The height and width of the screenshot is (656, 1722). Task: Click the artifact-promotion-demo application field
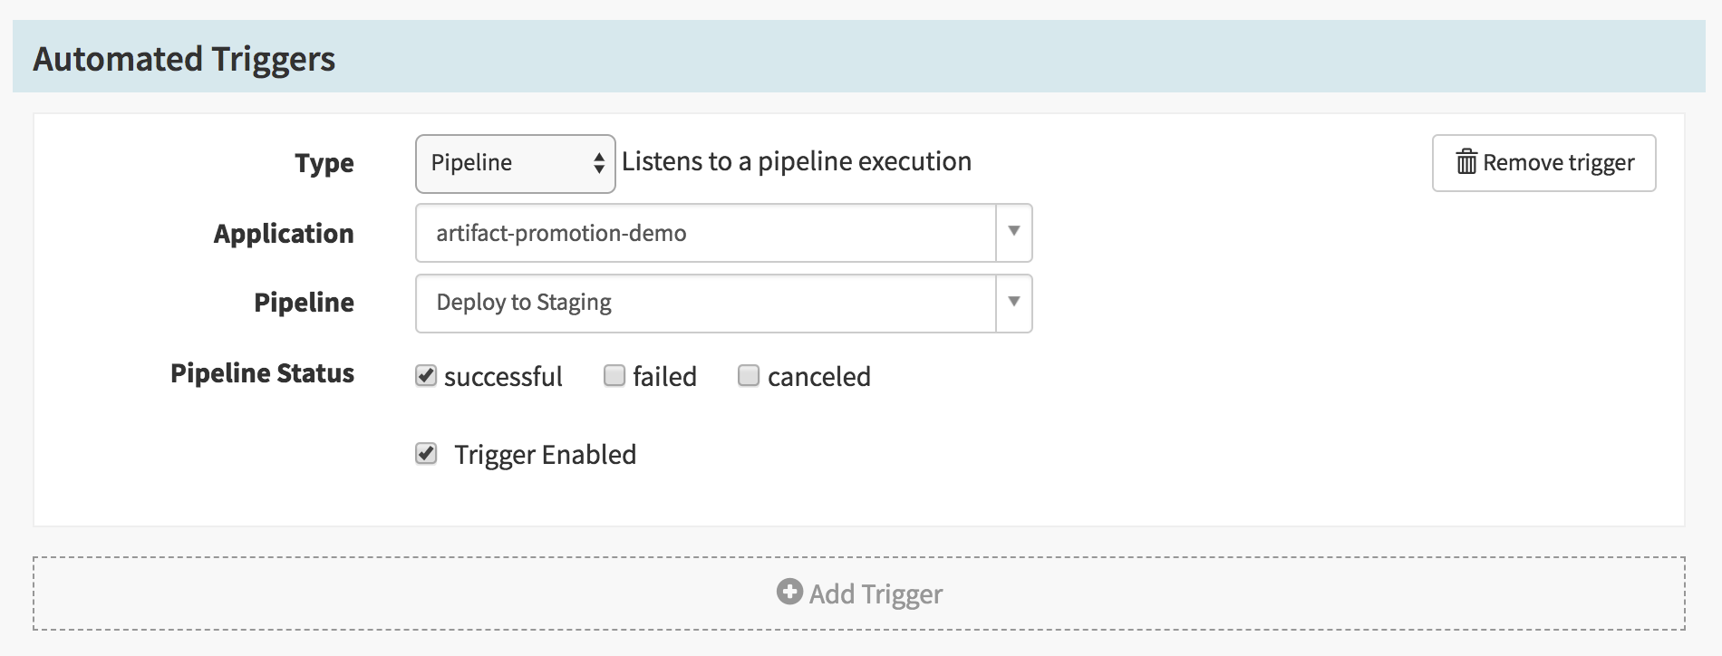click(705, 233)
